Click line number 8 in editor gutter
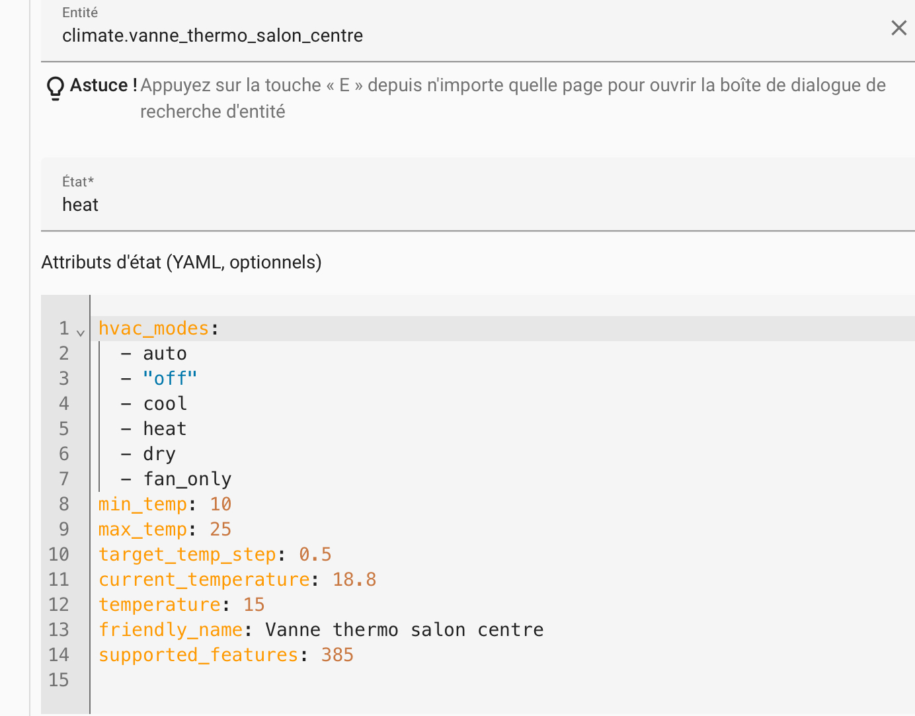 click(63, 504)
